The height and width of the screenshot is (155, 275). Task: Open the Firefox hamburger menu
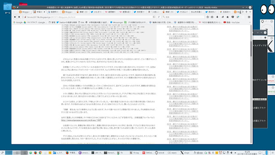click(249, 17)
